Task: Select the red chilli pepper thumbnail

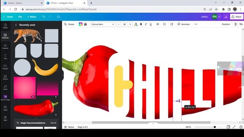Action: click(x=36, y=108)
